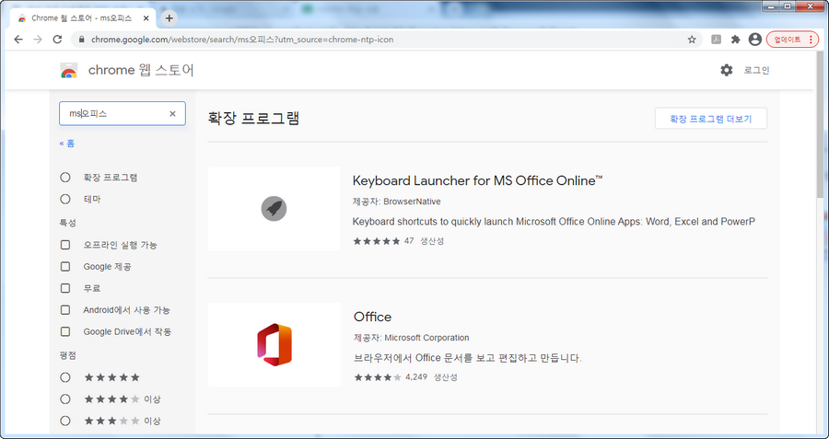Select the five-star rating radio button

coord(65,377)
